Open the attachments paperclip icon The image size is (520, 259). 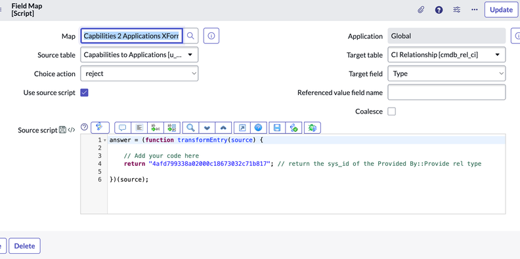pyautogui.click(x=421, y=10)
